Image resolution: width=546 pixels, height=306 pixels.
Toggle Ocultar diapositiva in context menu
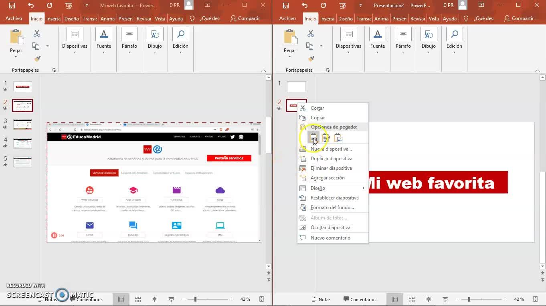[333, 227]
